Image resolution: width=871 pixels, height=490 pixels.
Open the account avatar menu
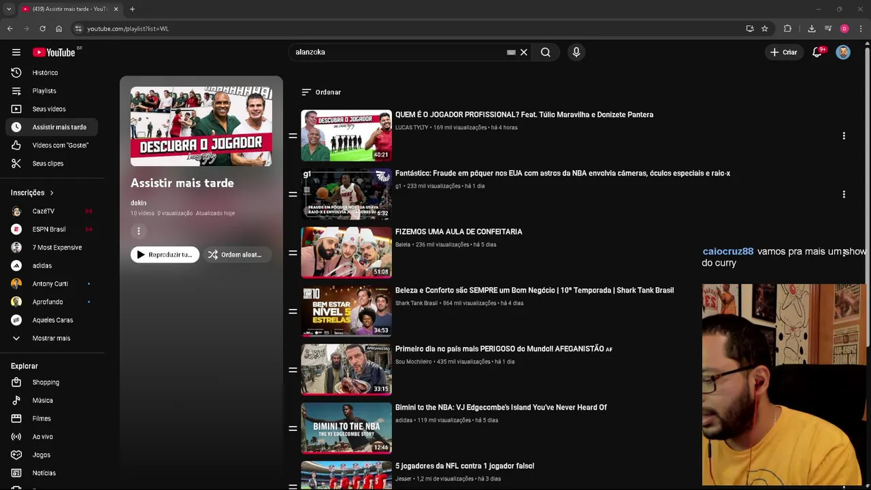[843, 52]
